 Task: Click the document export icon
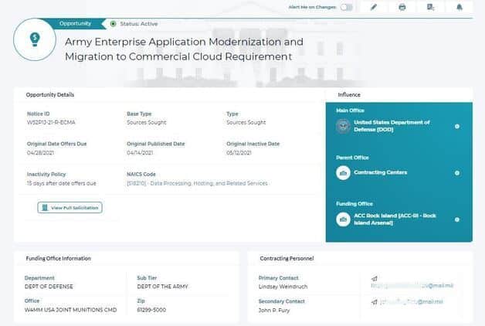pos(430,7)
